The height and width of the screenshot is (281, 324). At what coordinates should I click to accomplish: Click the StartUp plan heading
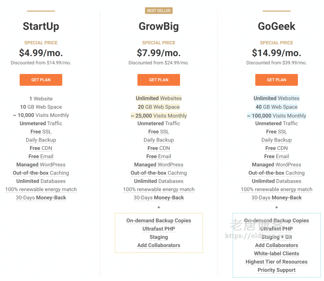point(41,26)
